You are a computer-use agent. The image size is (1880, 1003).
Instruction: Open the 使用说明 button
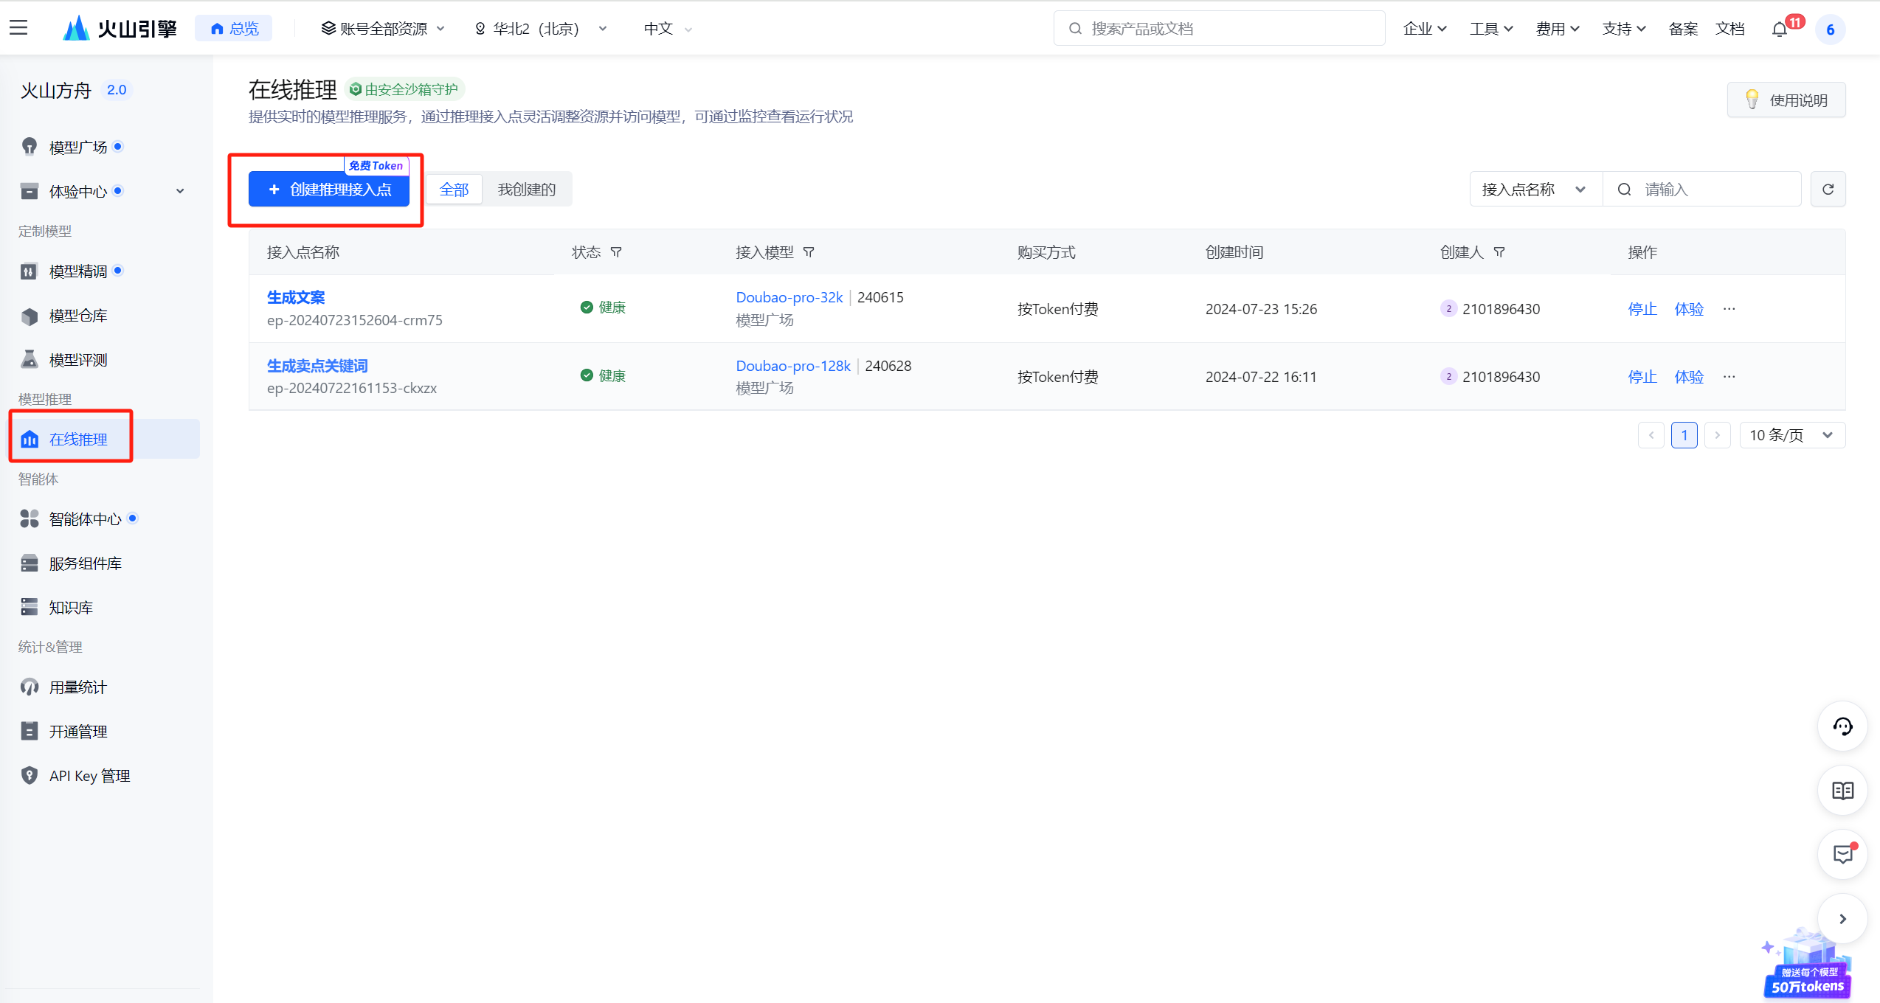point(1786,100)
